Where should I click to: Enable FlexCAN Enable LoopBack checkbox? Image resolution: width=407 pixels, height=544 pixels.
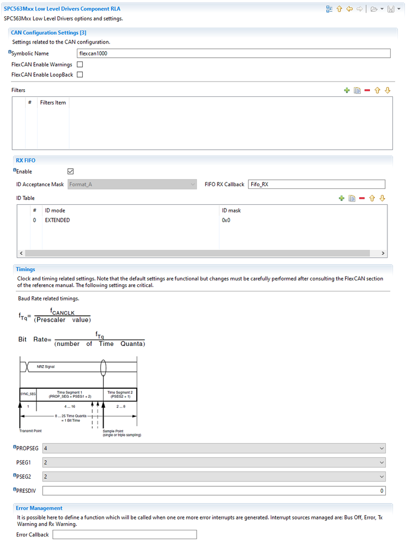click(x=80, y=74)
